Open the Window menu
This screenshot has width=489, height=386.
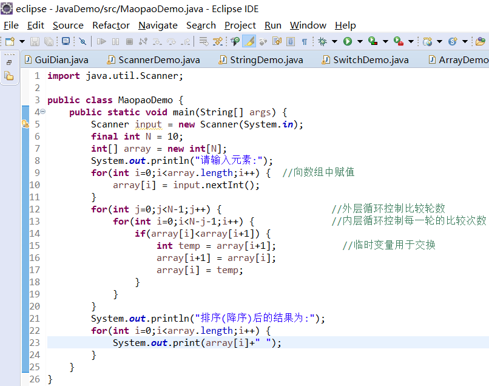(x=308, y=25)
